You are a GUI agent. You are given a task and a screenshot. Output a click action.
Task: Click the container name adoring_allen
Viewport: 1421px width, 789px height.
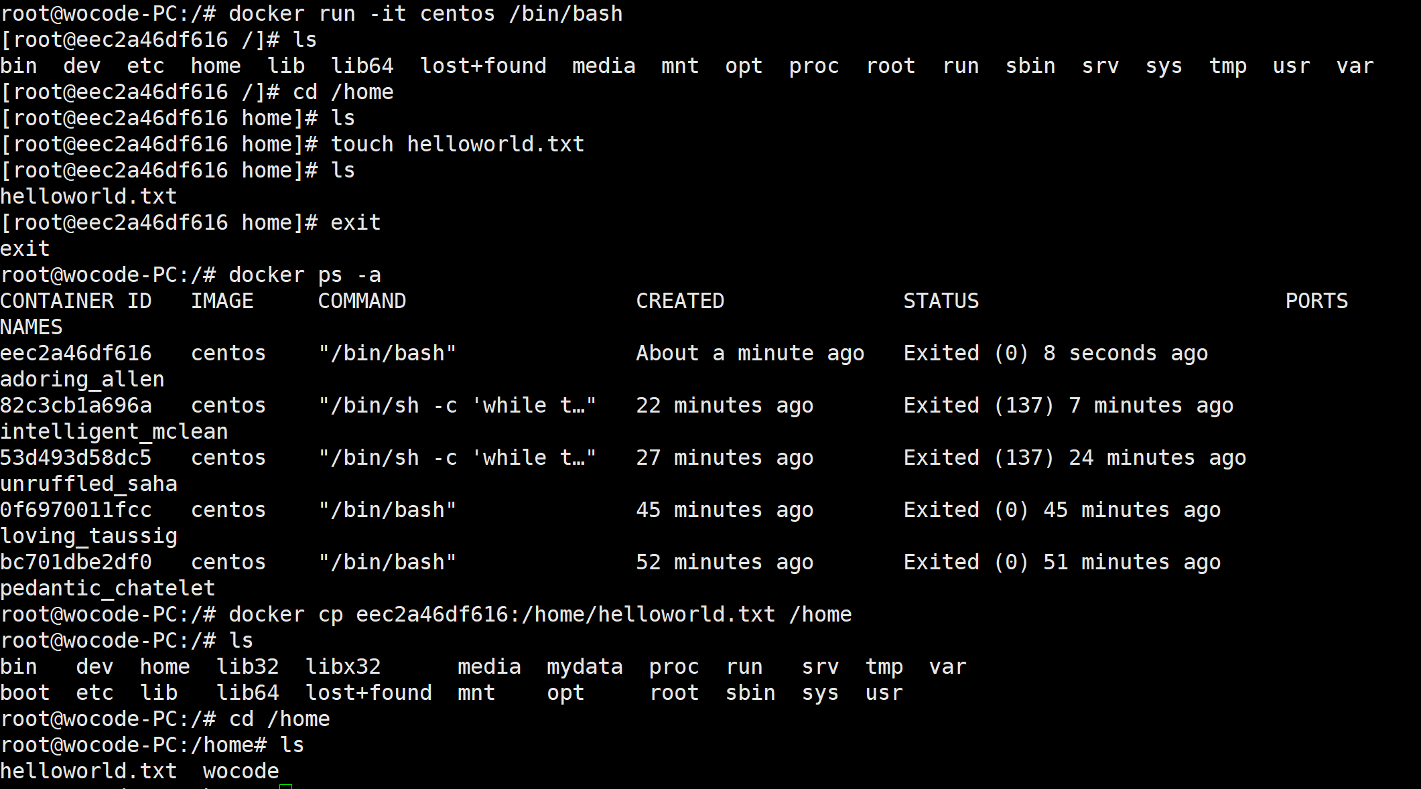(82, 380)
